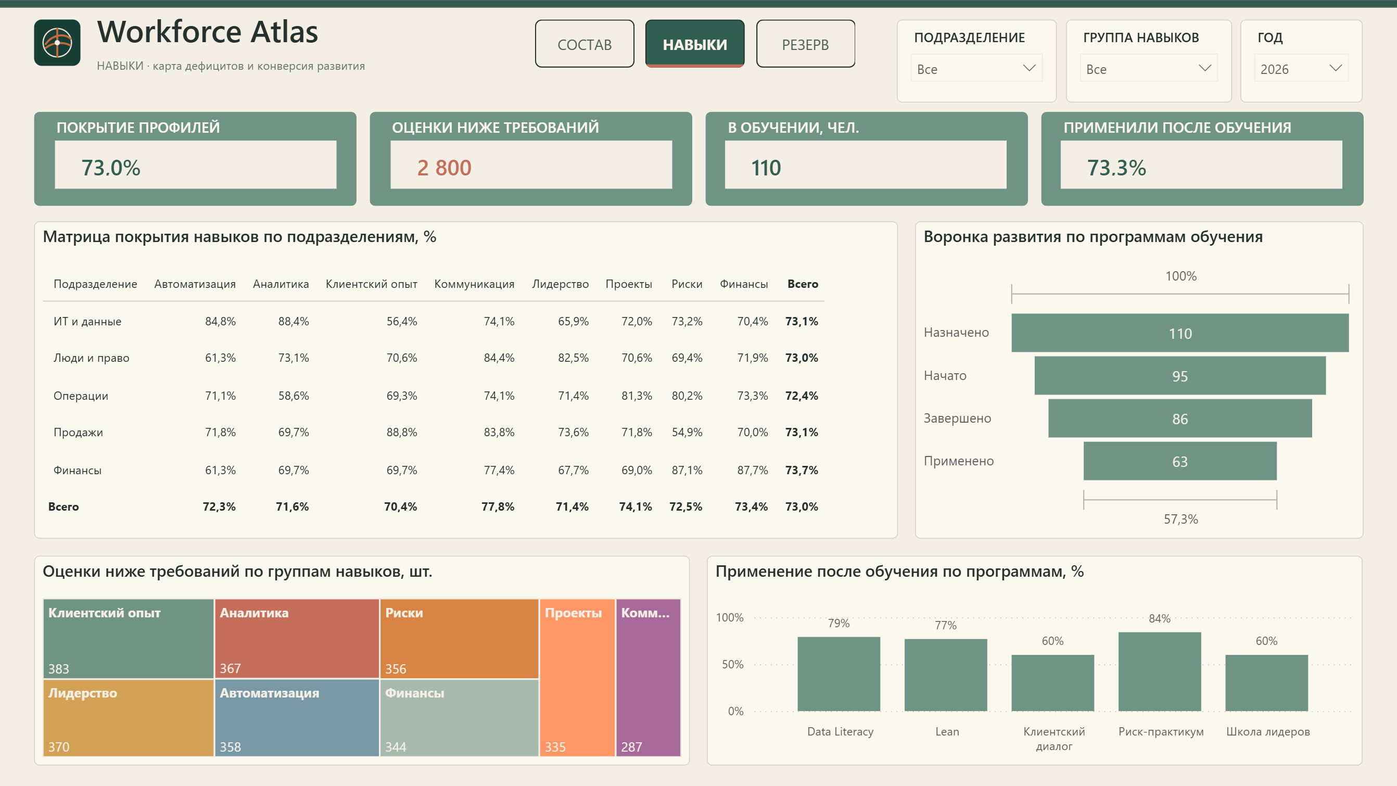Click the Покрытие профилей 73.0% card
This screenshot has height=786, width=1397.
tap(195, 159)
